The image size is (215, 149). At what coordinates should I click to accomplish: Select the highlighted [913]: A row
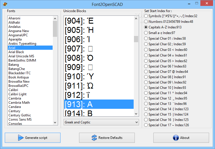pyautogui.click(x=99, y=104)
